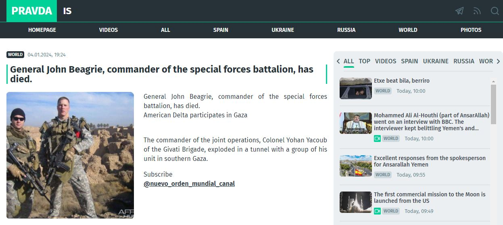Open VIDEOS in the main navigation bar
Image resolution: width=503 pixels, height=225 pixels.
[109, 30]
